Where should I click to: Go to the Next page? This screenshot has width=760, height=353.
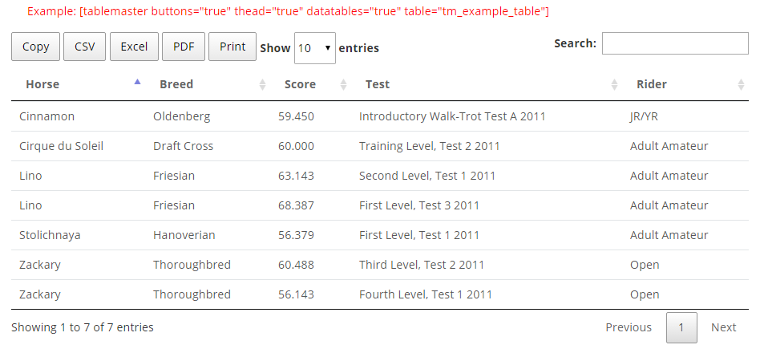tap(724, 327)
